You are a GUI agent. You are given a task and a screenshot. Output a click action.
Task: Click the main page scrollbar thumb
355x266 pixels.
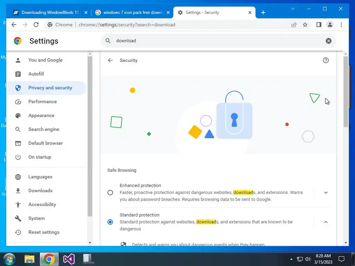click(346, 91)
